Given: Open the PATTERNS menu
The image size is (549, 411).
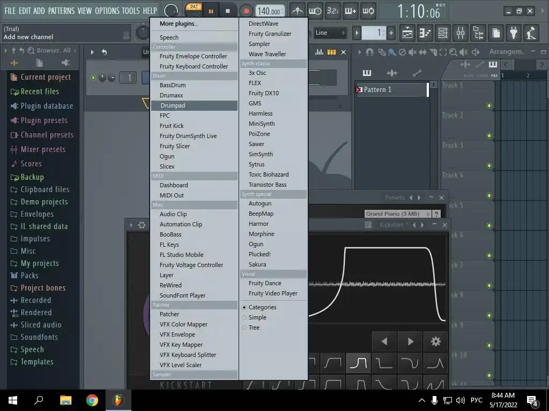Looking at the screenshot, I should 61,11.
